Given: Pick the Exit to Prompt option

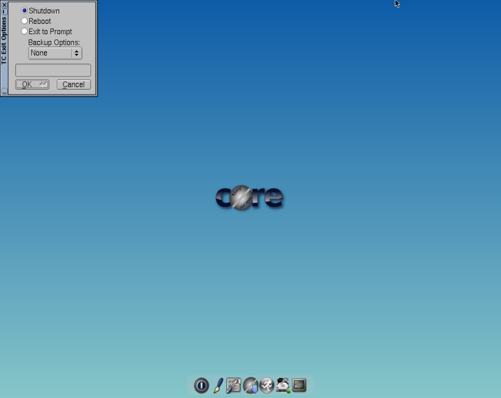Looking at the screenshot, I should 24,32.
